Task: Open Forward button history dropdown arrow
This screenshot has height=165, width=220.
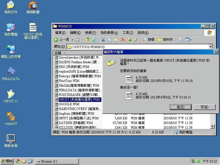Action: click(x=83, y=40)
